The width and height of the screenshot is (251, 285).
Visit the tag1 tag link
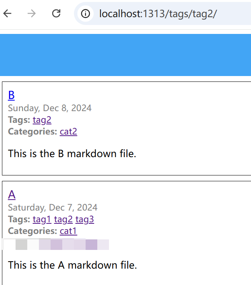pos(42,220)
